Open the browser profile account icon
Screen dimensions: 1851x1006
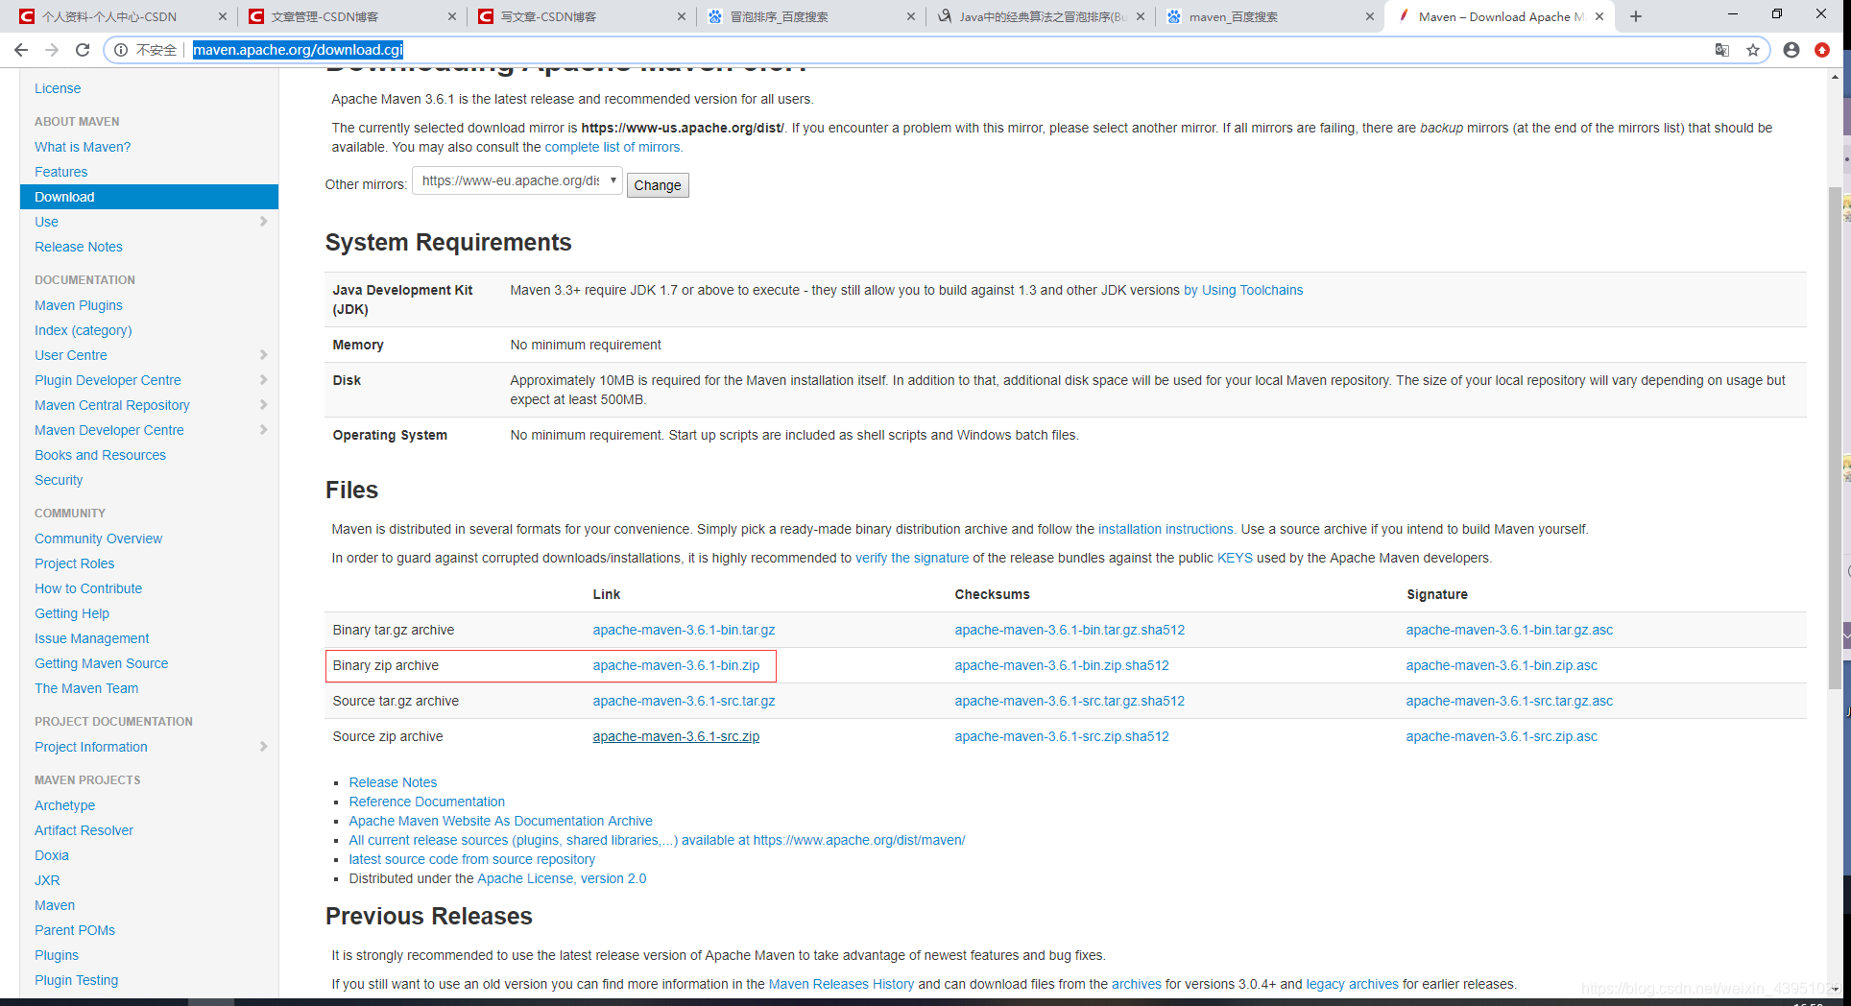(x=1791, y=50)
